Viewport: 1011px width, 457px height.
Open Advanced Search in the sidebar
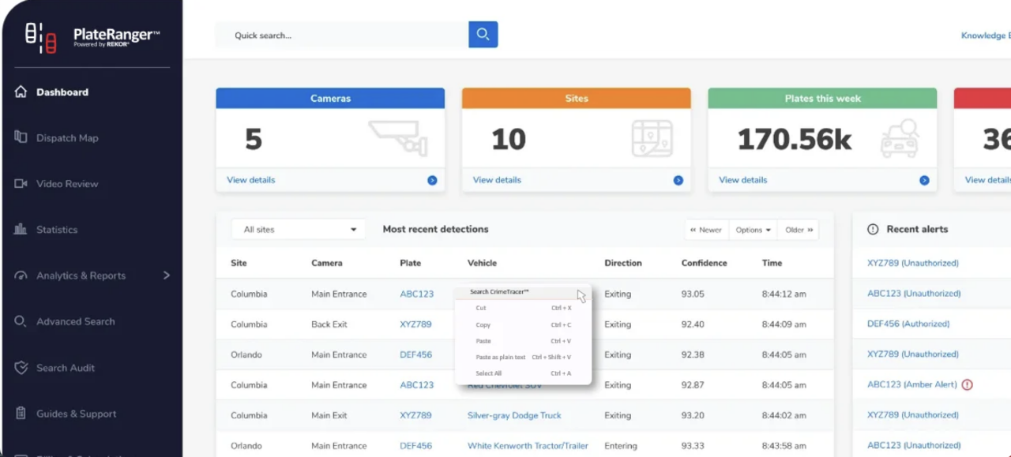(x=75, y=321)
